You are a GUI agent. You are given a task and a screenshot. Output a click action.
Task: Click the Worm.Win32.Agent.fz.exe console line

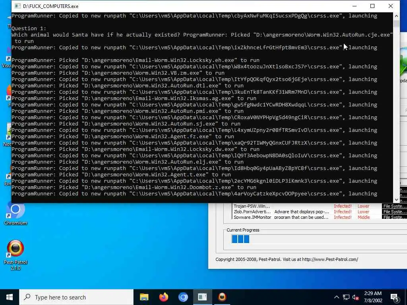tap(123, 137)
